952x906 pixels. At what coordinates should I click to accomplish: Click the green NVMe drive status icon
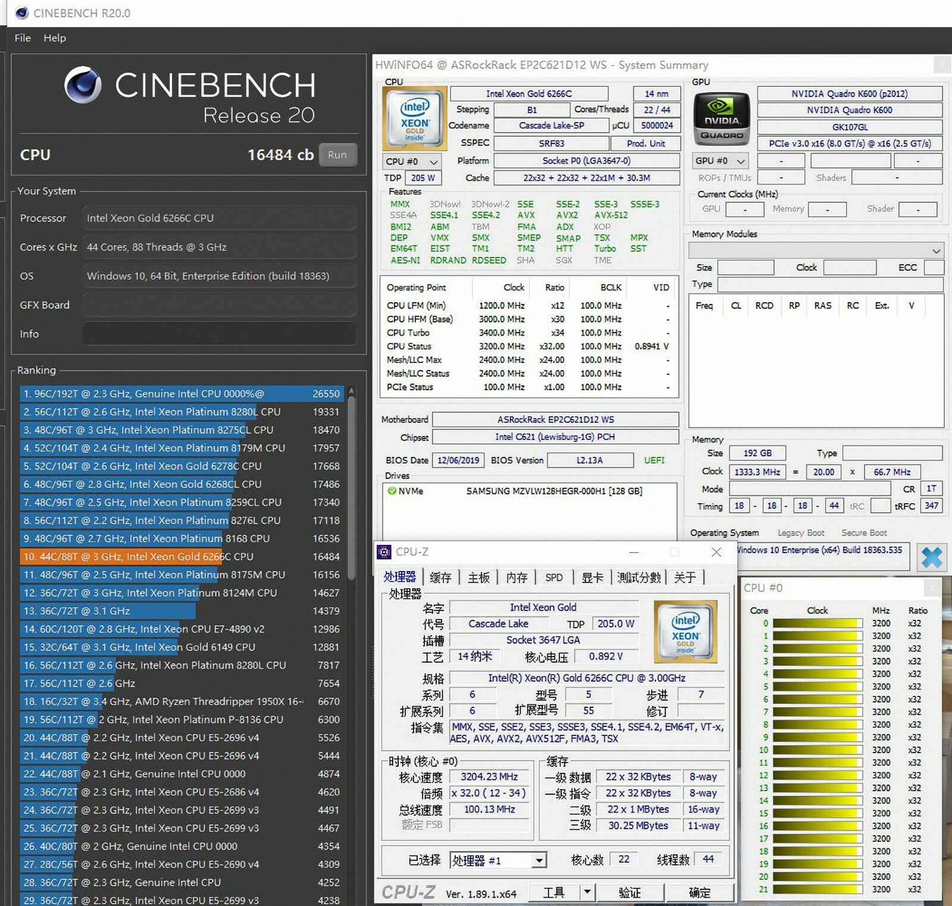point(392,491)
